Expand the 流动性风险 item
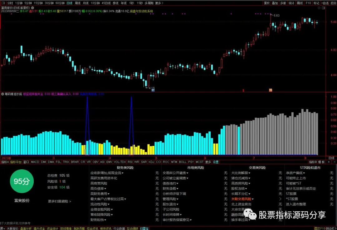Screen dimensions: 337x230 click(x=100, y=204)
